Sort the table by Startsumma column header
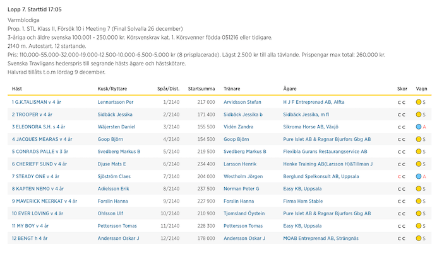 (201, 89)
